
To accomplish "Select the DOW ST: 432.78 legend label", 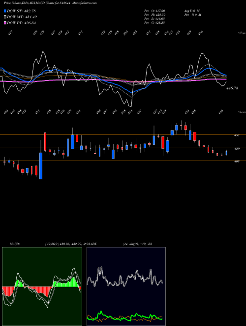I will (21, 11).
